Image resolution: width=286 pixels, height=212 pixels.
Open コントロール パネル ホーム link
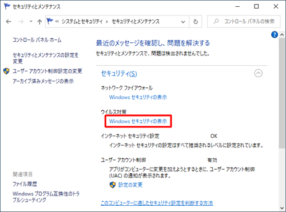coord(37,40)
